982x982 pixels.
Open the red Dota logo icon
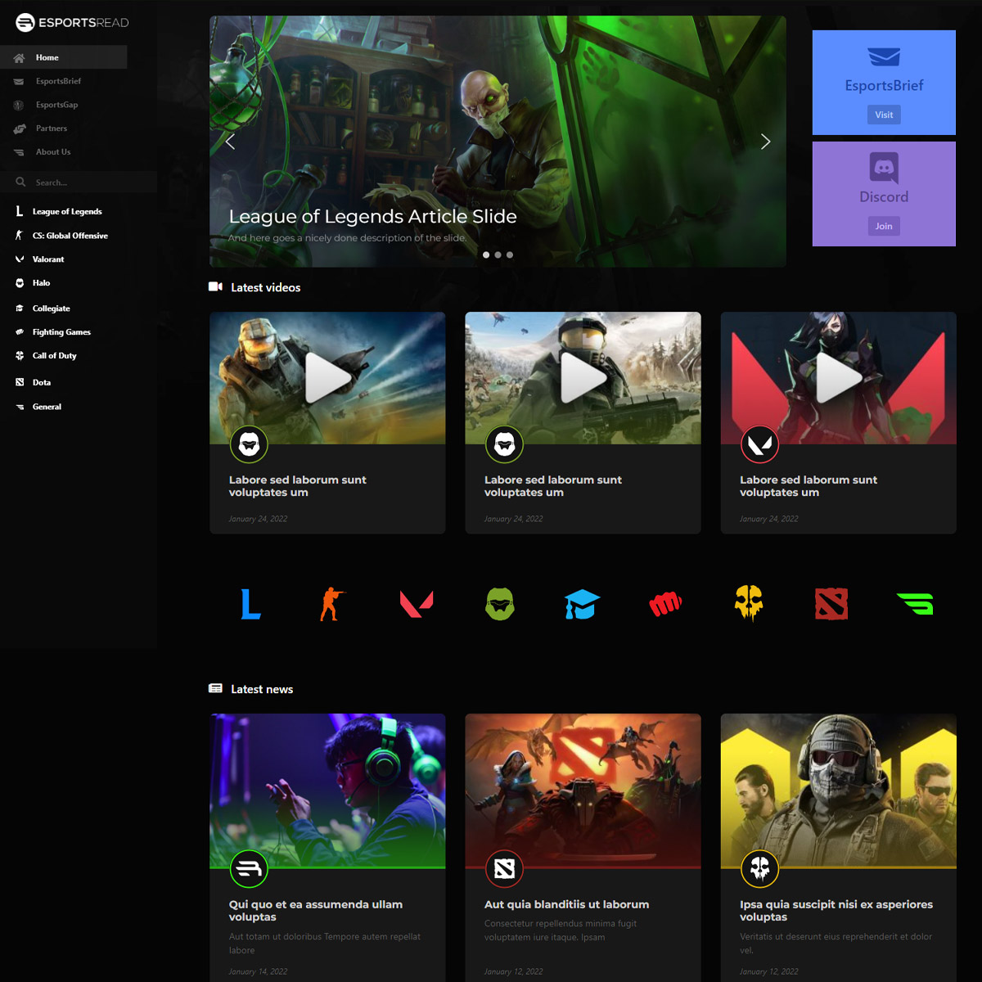pyautogui.click(x=831, y=604)
